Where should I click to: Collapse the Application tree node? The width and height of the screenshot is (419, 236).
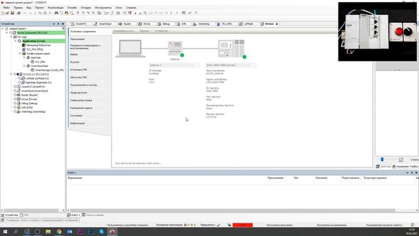16,41
